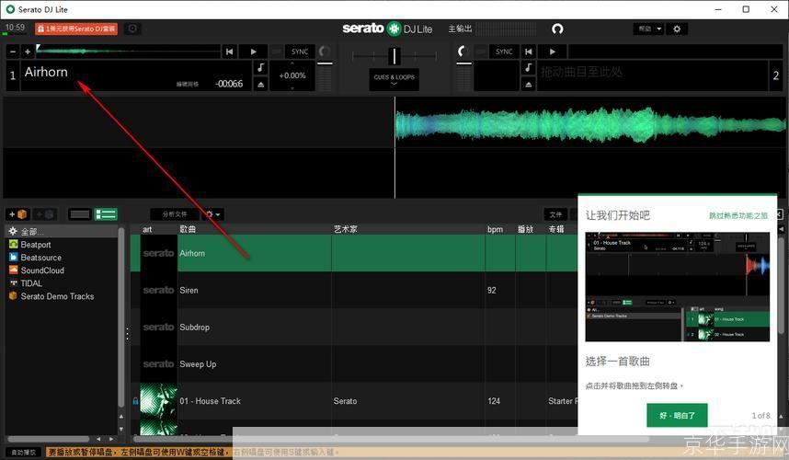Open settings via gear icon
Image resolution: width=789 pixels, height=460 pixels.
[x=677, y=29]
